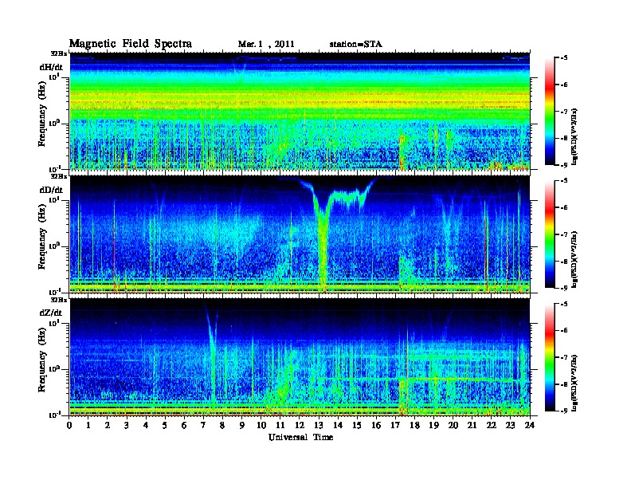
Task: Click hour 13 on the Universal Time axis
Action: point(319,426)
